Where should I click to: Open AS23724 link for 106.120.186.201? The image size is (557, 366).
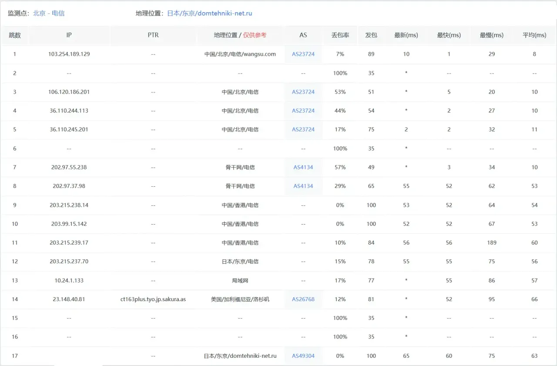(x=303, y=92)
